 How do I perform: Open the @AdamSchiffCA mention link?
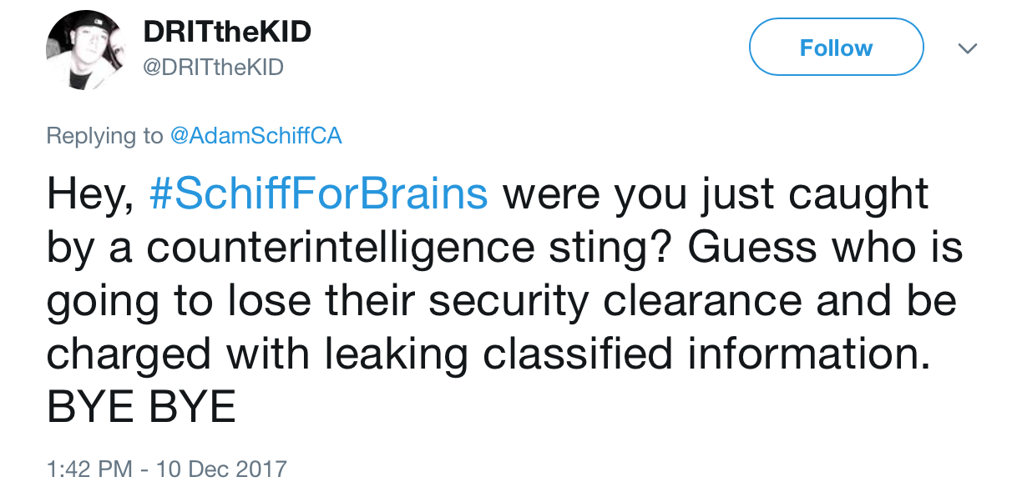tap(256, 136)
